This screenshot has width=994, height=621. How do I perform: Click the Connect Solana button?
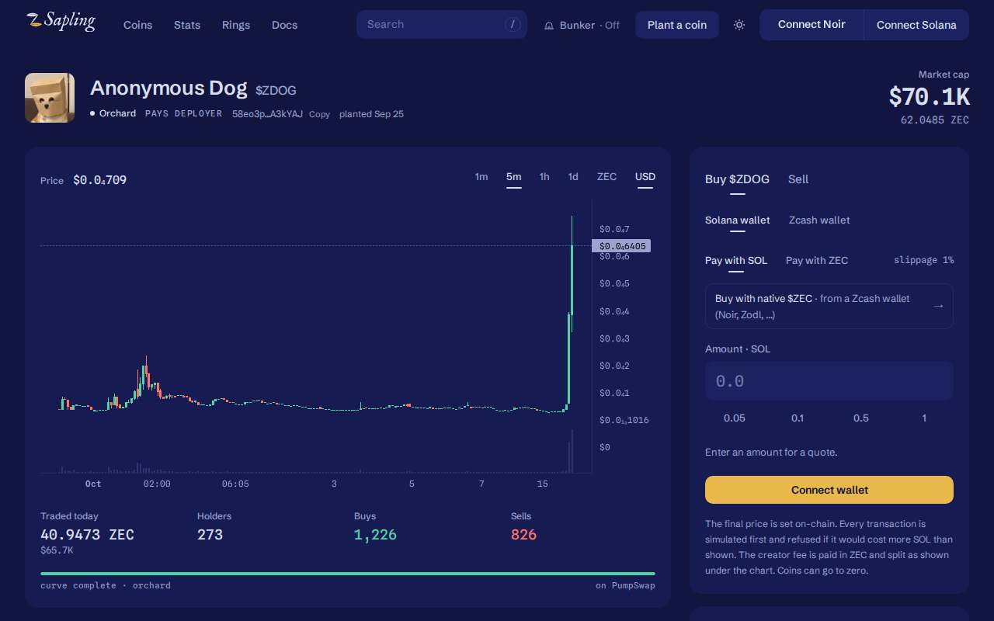[x=916, y=25]
